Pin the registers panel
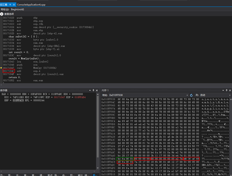Image resolution: width=232 pixels, height=176 pixels. pyautogui.click(x=93, y=90)
